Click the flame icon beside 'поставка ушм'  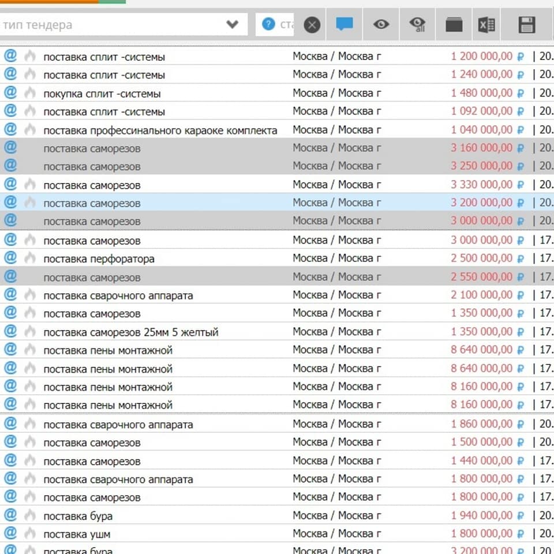(x=30, y=533)
